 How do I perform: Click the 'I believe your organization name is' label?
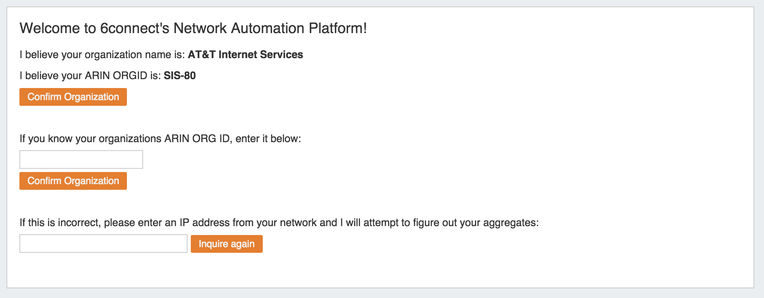[x=102, y=55]
